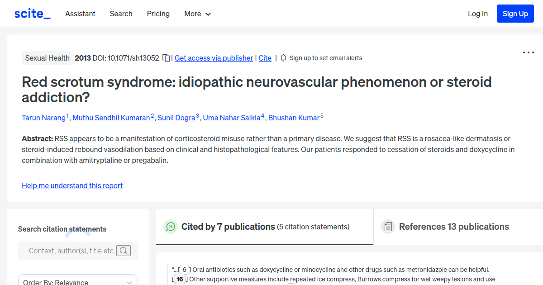Open Get access via publisher link
The height and width of the screenshot is (285, 543).
[x=214, y=58]
